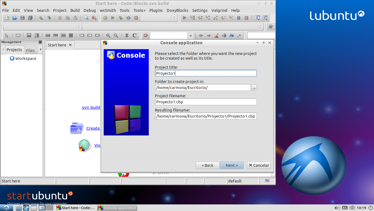Browse folders using the ... button
Image resolution: width=374 pixels, height=211 pixels.
coord(254,87)
